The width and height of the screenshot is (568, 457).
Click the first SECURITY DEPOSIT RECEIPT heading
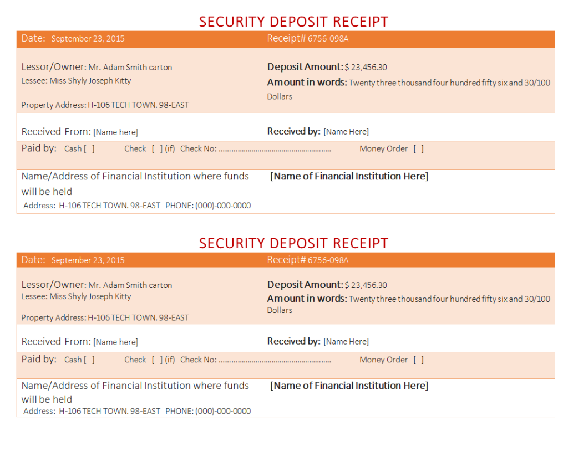click(x=293, y=22)
